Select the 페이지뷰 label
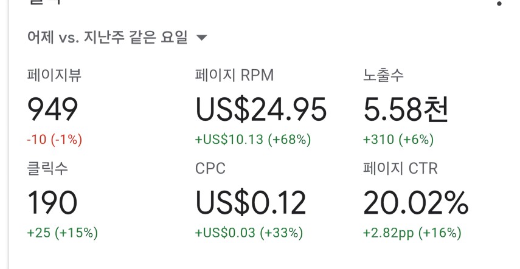Image resolution: width=520 pixels, height=269 pixels. click(54, 75)
